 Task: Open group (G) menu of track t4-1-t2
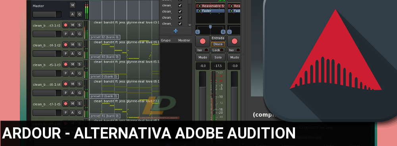coord(79,54)
